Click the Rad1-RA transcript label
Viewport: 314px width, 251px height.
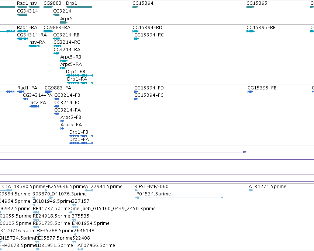(27, 27)
